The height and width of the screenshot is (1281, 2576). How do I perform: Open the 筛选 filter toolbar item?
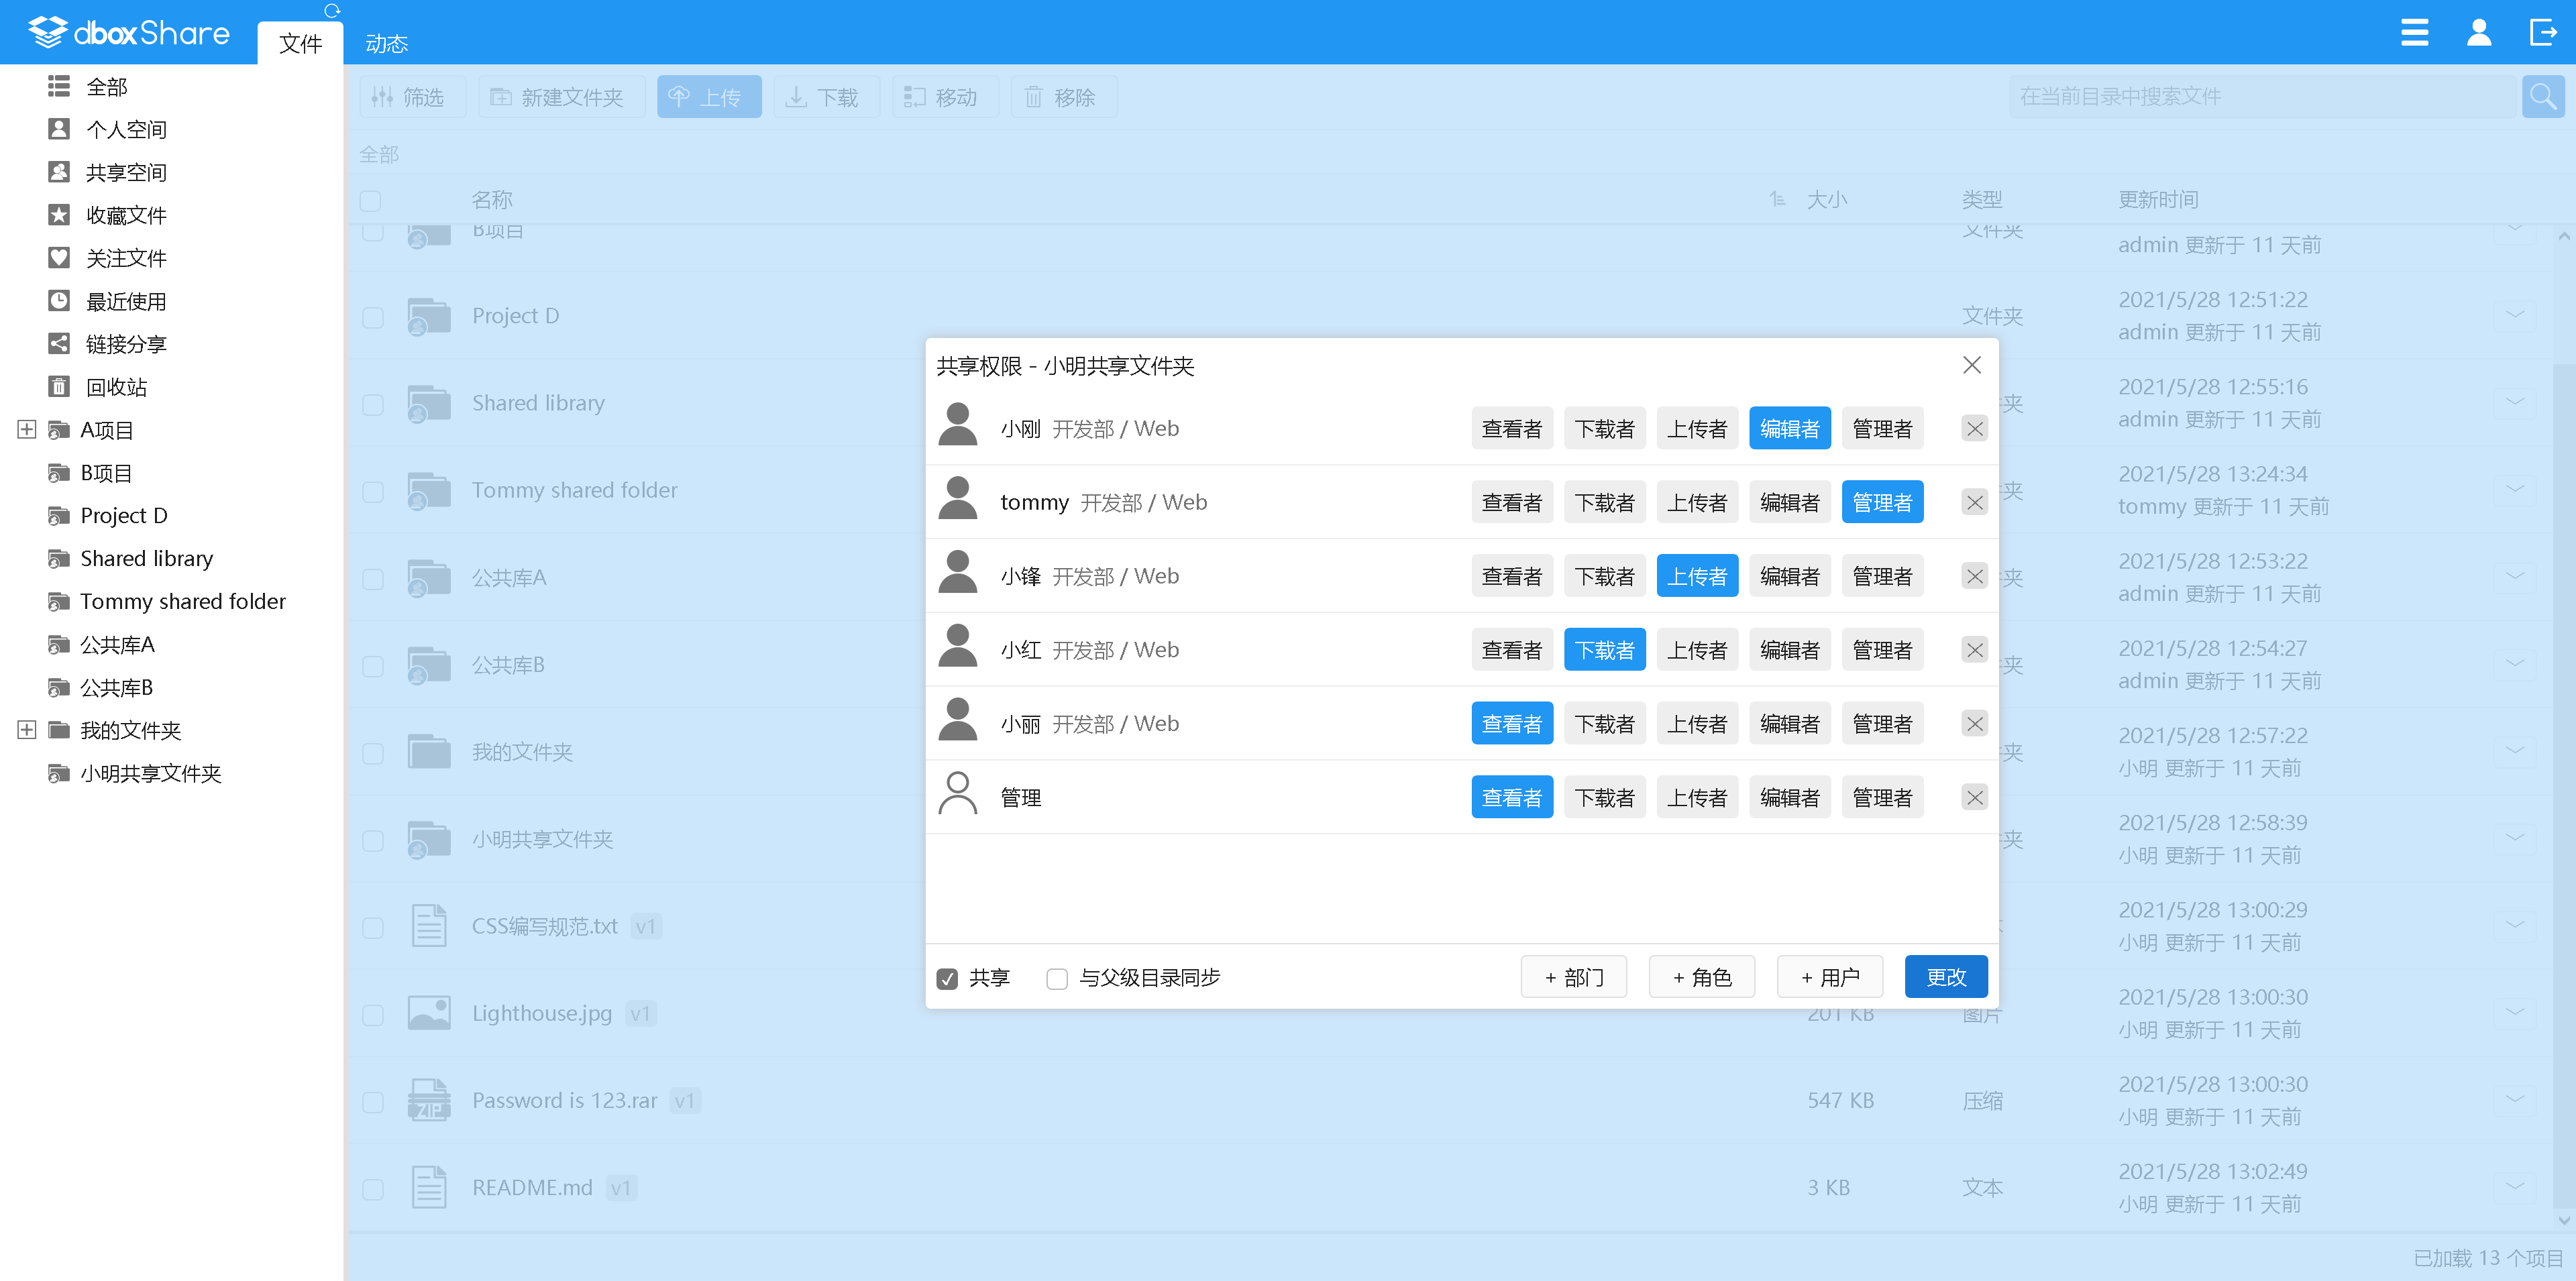[412, 97]
